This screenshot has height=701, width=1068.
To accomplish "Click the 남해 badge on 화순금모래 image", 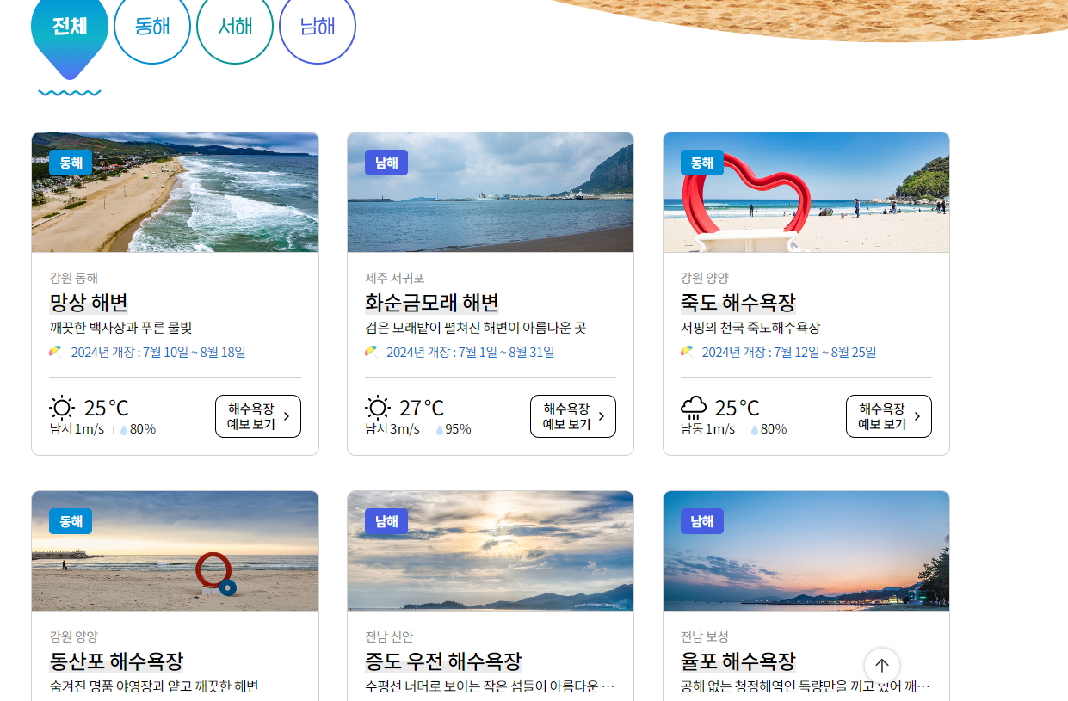I will click(386, 162).
